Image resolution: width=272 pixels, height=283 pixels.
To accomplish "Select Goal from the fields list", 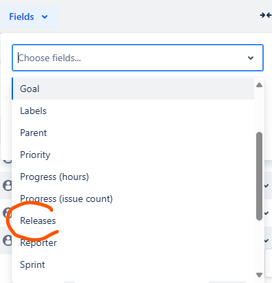I will (133, 89).
